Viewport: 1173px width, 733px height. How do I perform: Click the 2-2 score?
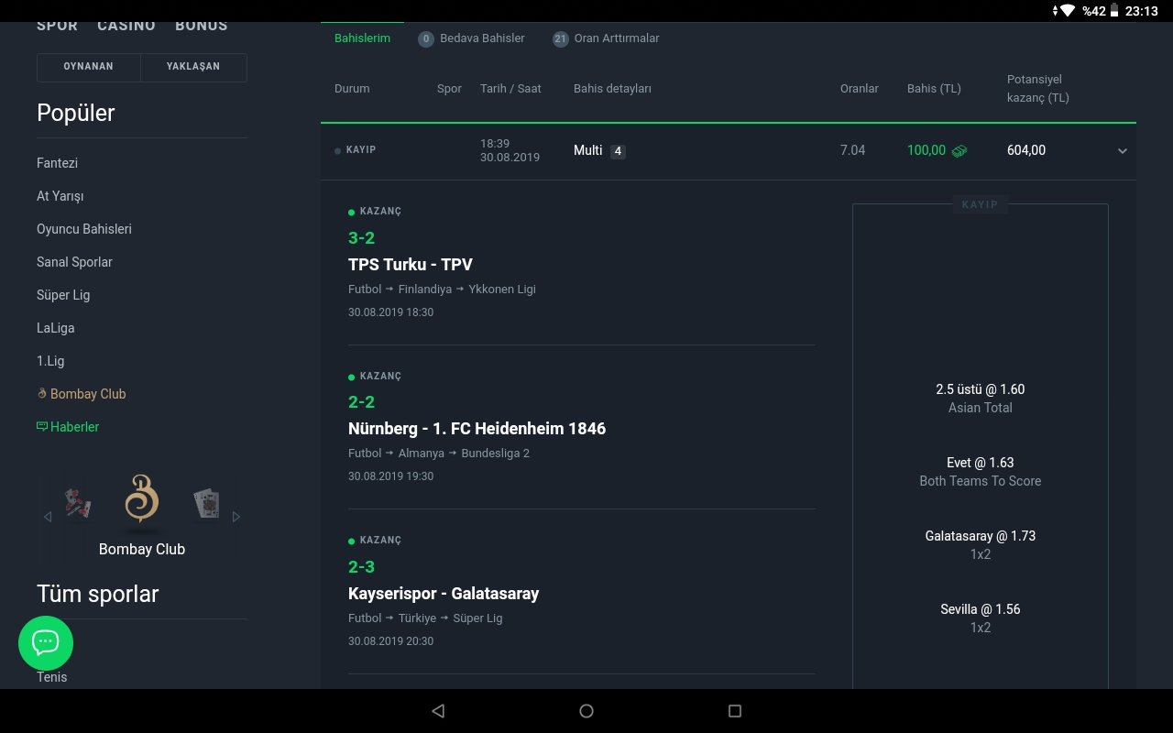pyautogui.click(x=361, y=401)
